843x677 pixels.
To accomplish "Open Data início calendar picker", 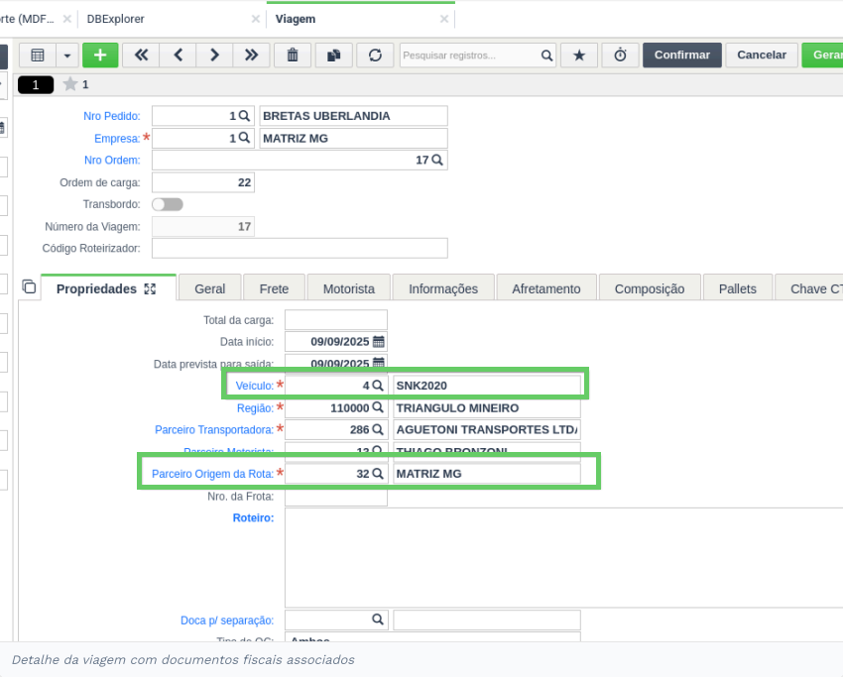I will pos(379,342).
